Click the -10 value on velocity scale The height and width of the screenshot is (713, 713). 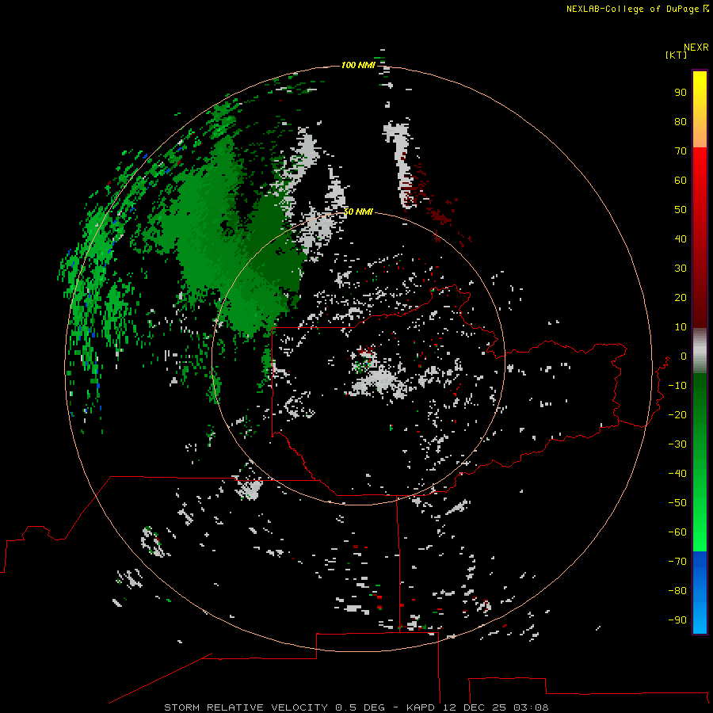coord(677,386)
